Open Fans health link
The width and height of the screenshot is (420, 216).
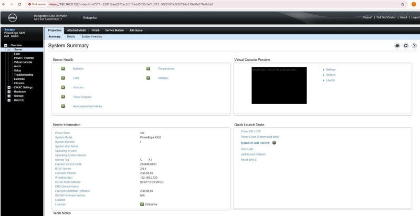[x=76, y=78]
